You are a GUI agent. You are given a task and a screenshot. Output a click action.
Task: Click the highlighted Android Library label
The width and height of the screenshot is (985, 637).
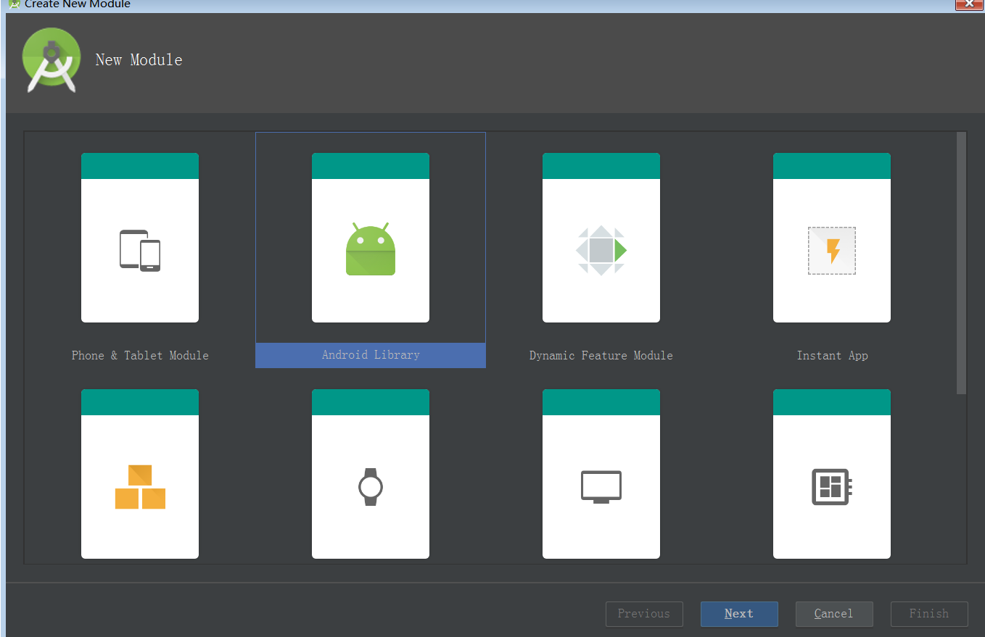pos(371,355)
